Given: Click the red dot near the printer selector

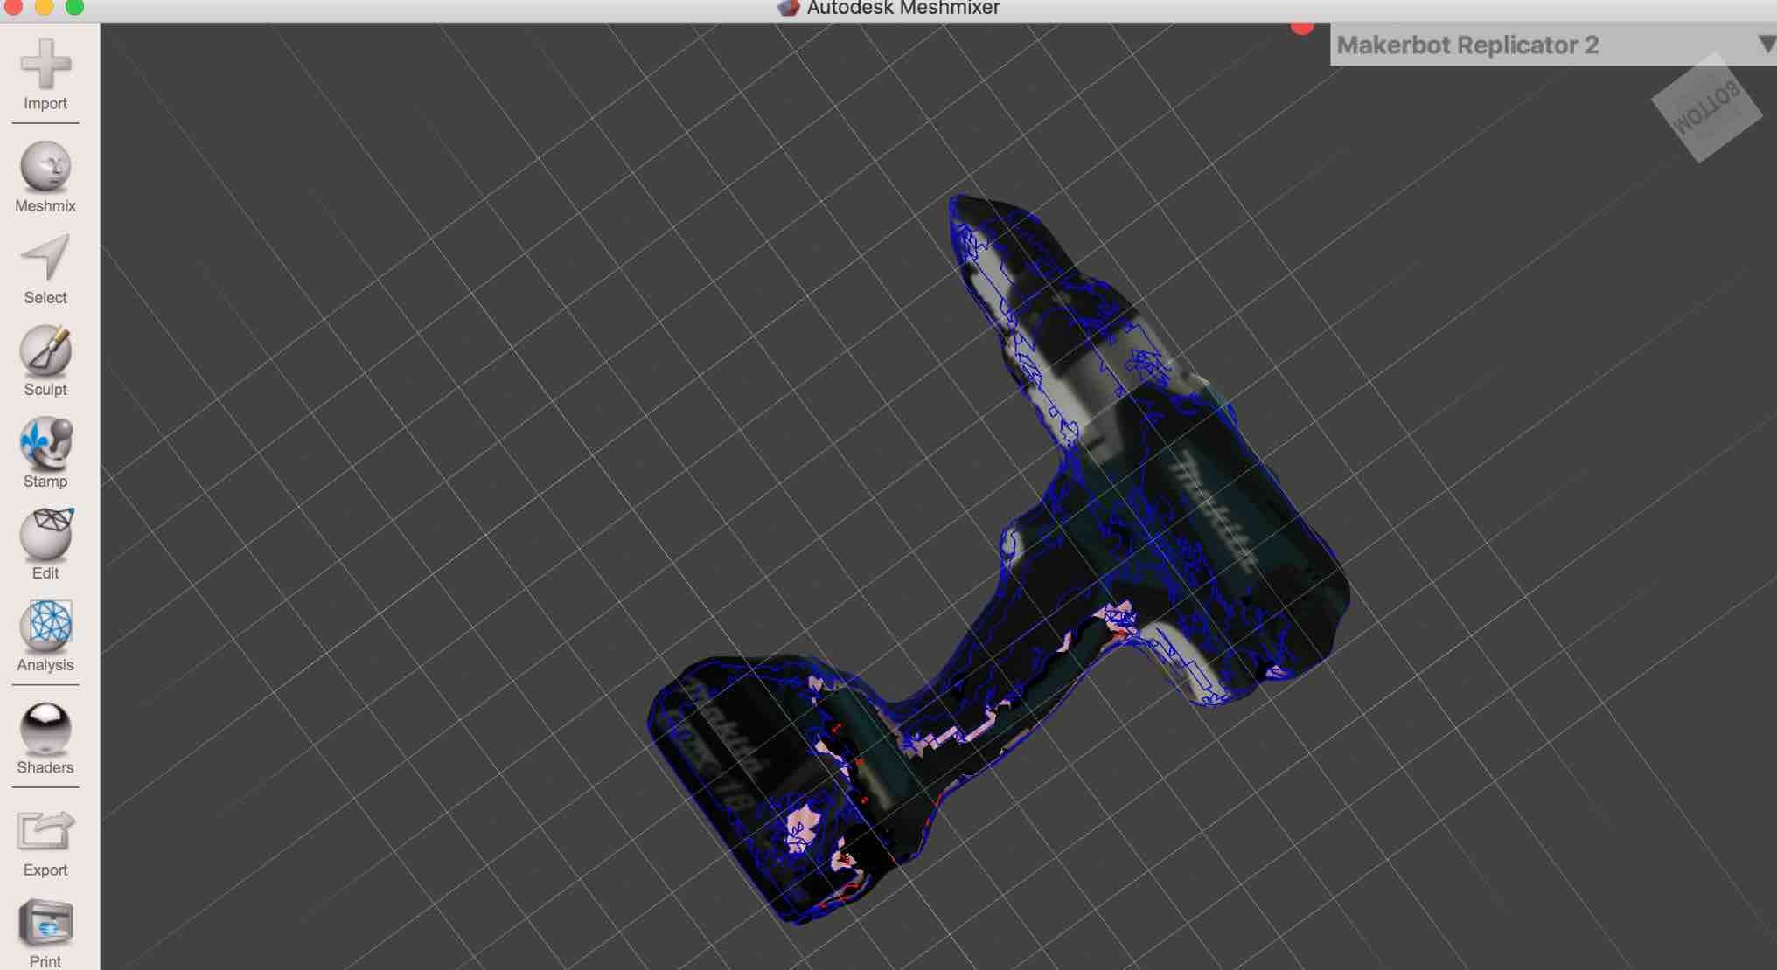Looking at the screenshot, I should tap(1302, 27).
